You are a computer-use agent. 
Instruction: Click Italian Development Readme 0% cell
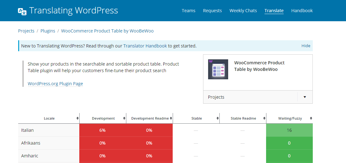pyautogui.click(x=149, y=130)
